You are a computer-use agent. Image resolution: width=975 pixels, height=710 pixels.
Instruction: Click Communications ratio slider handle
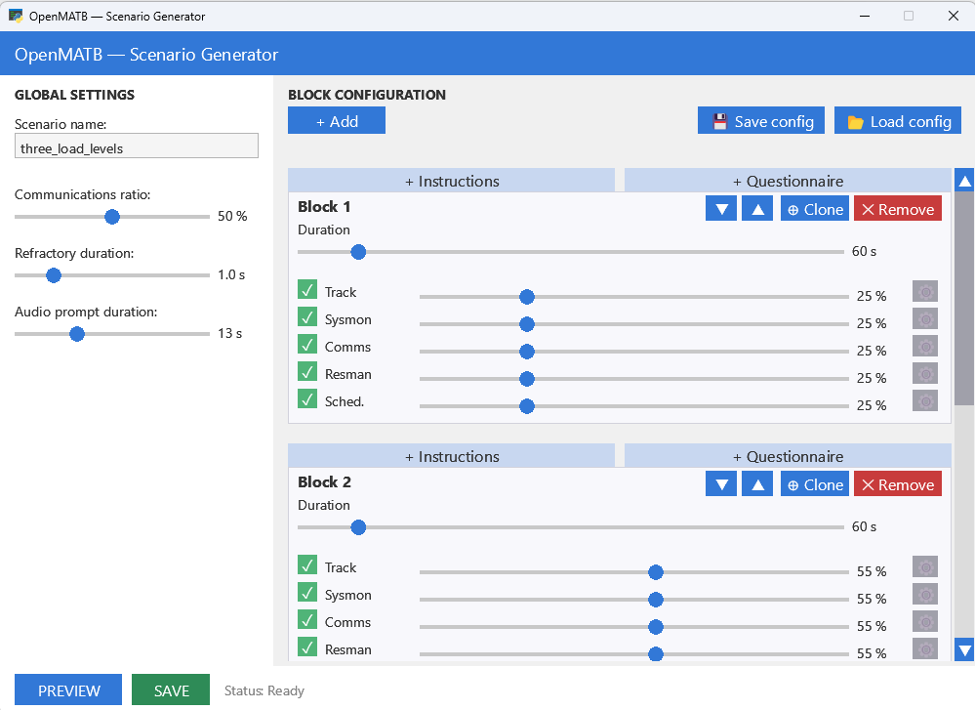click(x=112, y=217)
